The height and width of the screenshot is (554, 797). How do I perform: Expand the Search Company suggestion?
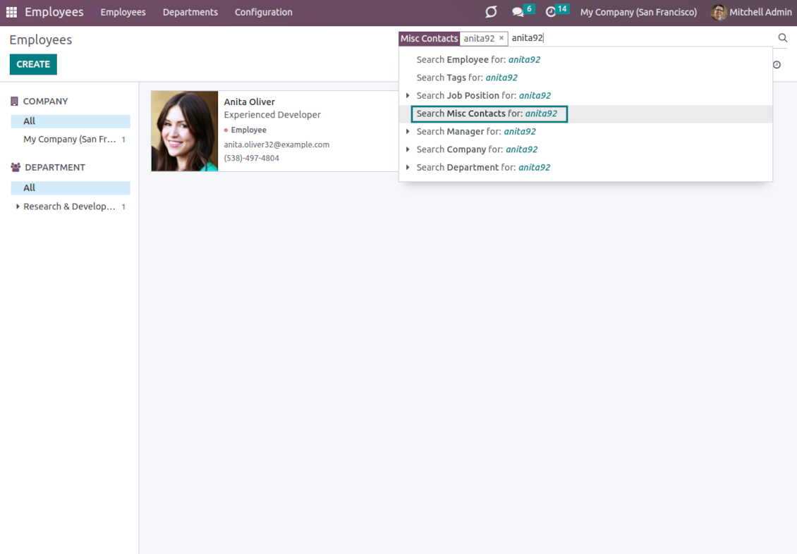(x=408, y=149)
